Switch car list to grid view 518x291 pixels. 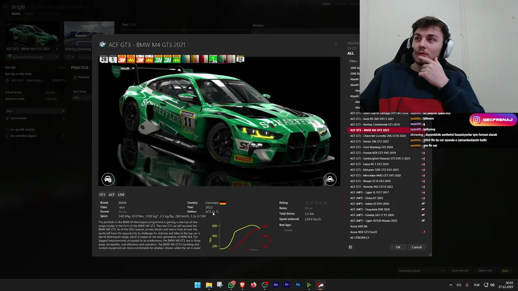(350, 247)
